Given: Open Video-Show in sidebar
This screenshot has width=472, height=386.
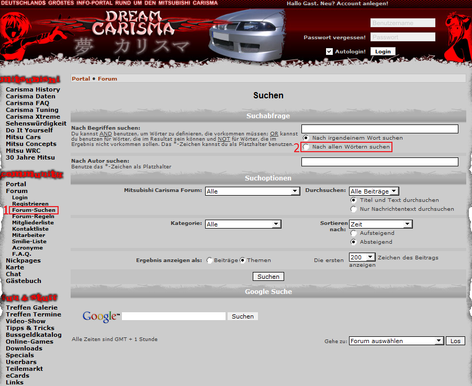Looking at the screenshot, I should pyautogui.click(x=26, y=321).
